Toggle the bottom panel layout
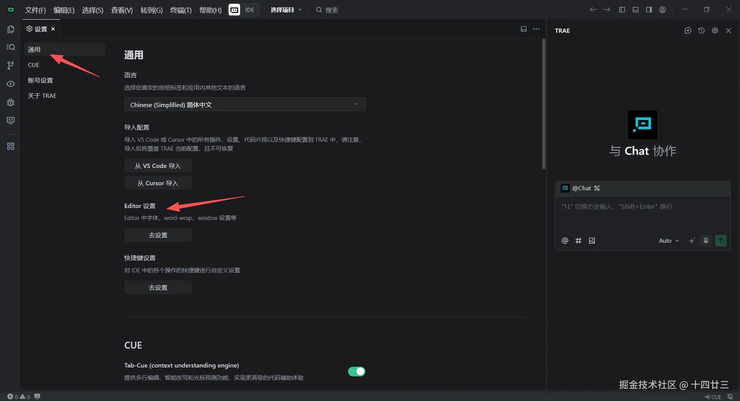This screenshot has width=740, height=401. tap(636, 10)
